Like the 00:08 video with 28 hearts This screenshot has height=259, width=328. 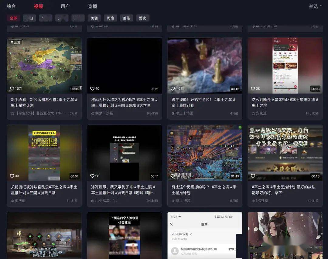pos(253,89)
